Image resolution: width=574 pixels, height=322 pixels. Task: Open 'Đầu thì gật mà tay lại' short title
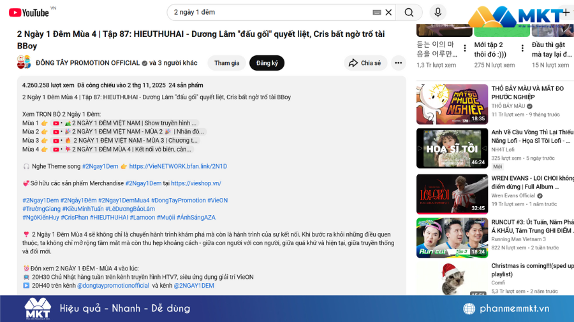pos(552,49)
